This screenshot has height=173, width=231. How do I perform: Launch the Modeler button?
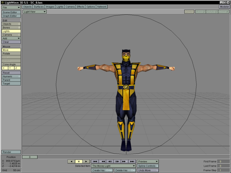224,7
